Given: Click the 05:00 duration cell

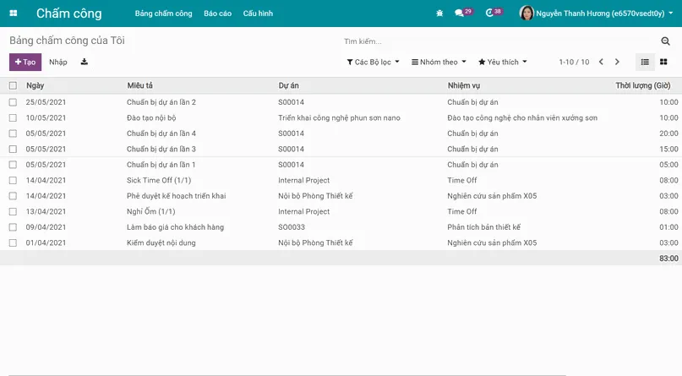Looking at the screenshot, I should 668,165.
